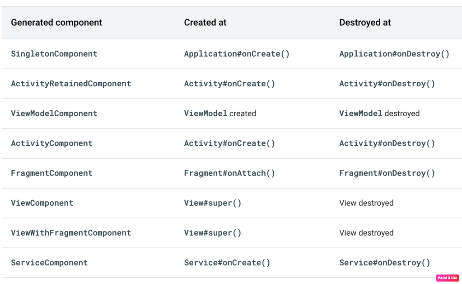Select the Service#onCreate() text

tap(227, 263)
